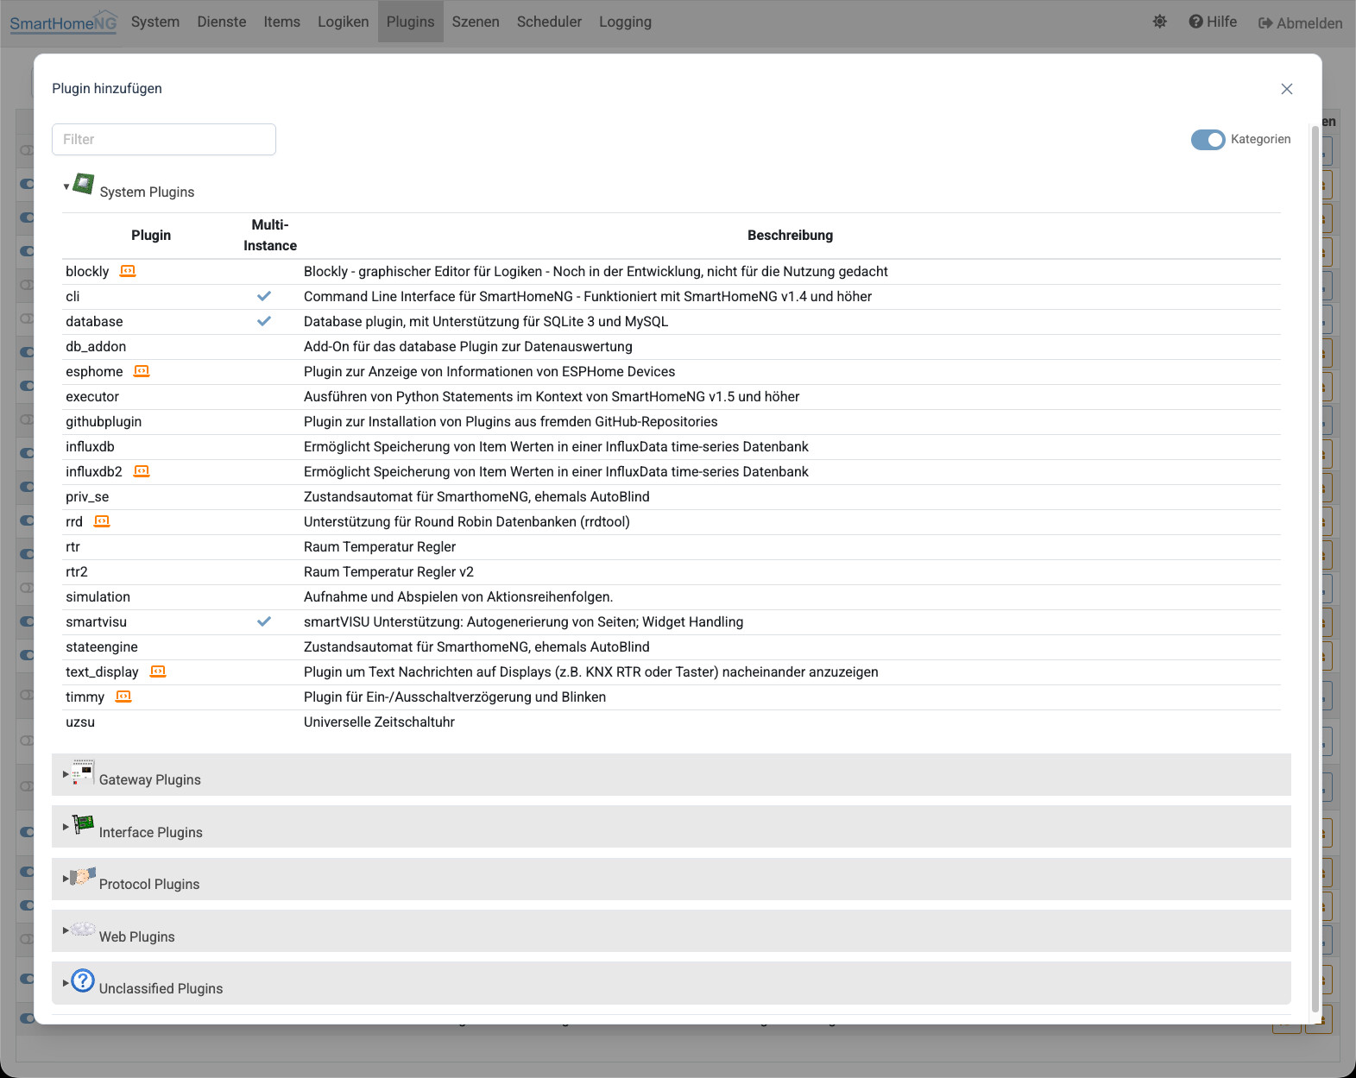The width and height of the screenshot is (1356, 1078).
Task: Click the orange icon beside blockly
Action: [128, 271]
